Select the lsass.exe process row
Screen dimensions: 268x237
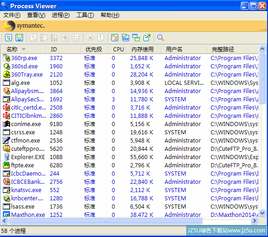[x=130, y=207]
